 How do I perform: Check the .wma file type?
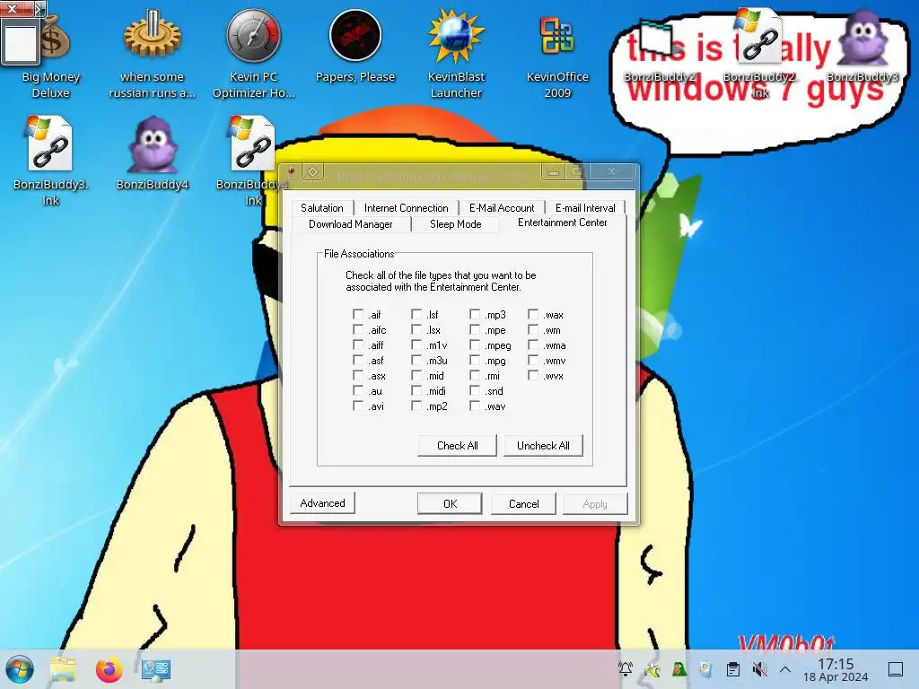click(x=533, y=345)
